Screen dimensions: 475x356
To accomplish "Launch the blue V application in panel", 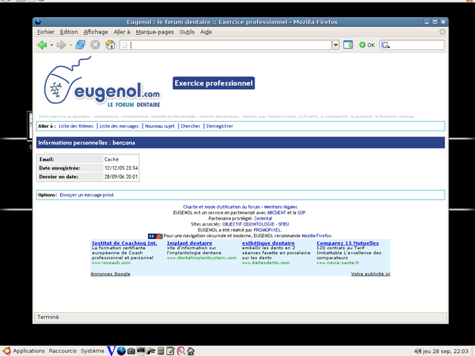I will 111,351.
